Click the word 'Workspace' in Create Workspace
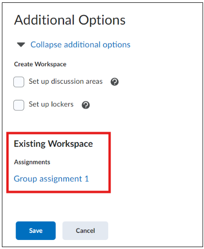The image size is (204, 249). 51,64
